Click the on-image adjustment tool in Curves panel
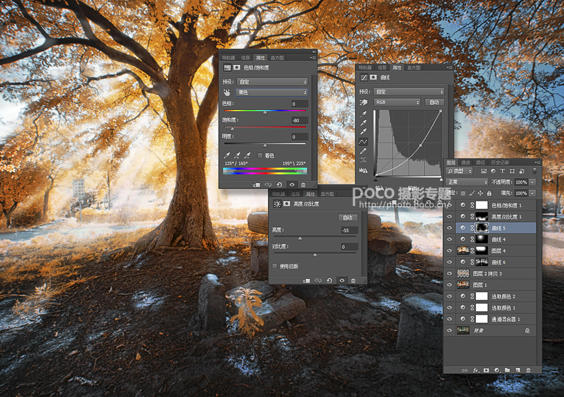564x397 pixels. pyautogui.click(x=364, y=102)
